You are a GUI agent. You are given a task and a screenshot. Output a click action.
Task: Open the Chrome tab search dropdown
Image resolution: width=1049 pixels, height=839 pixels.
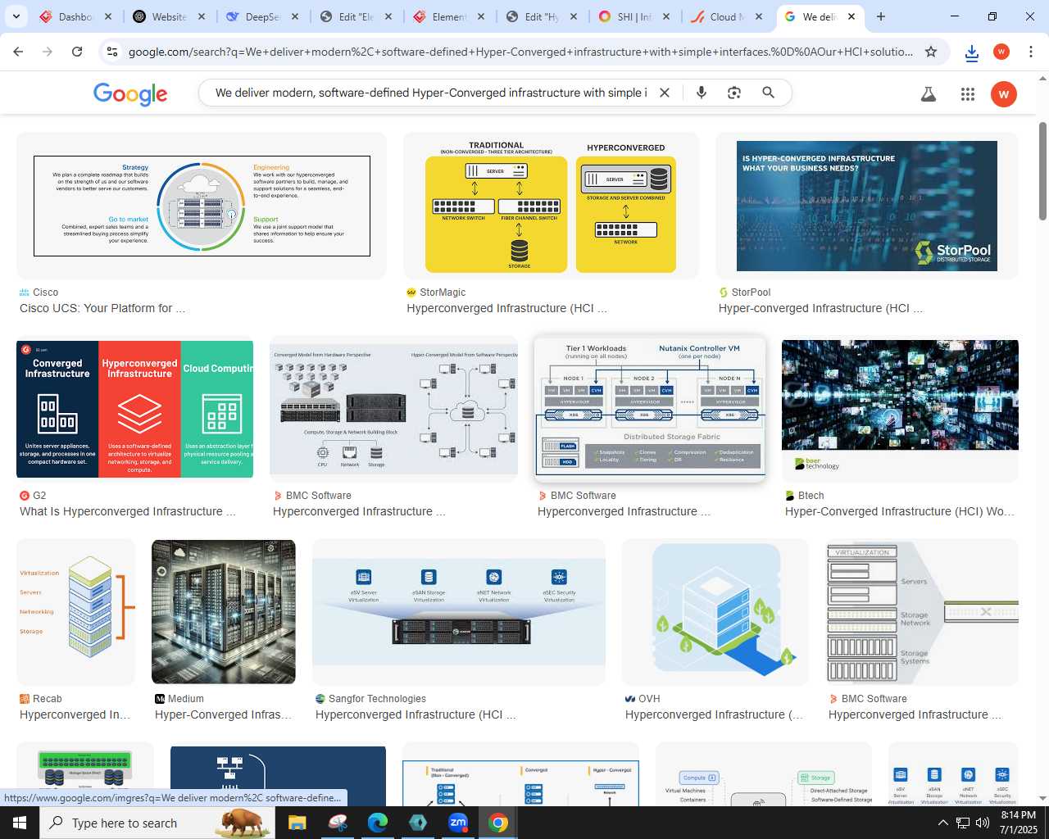[x=16, y=16]
